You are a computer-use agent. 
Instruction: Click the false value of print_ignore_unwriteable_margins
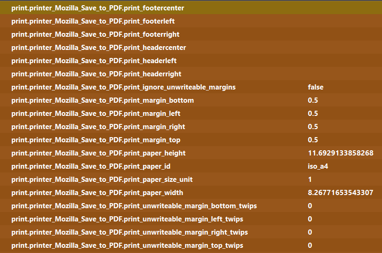(x=315, y=87)
